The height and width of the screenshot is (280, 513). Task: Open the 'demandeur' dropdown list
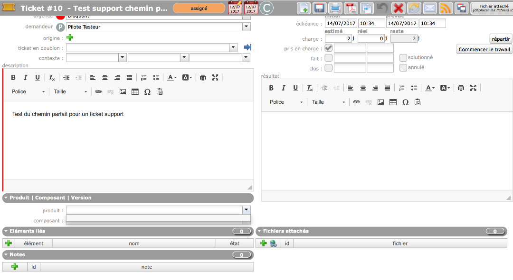[246, 27]
